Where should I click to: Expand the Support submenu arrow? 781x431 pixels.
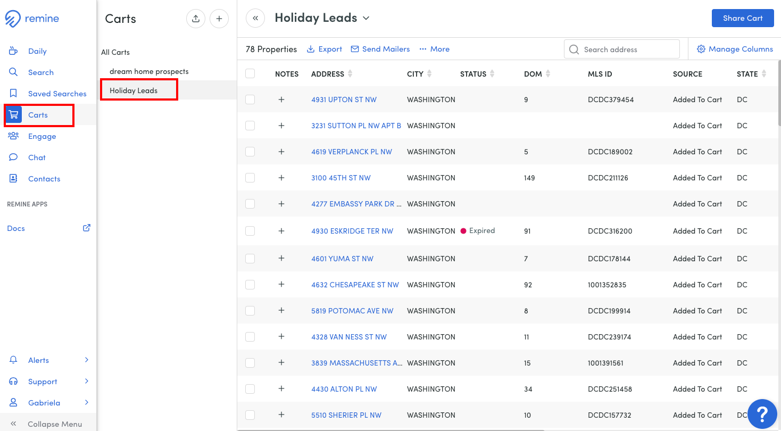(87, 382)
